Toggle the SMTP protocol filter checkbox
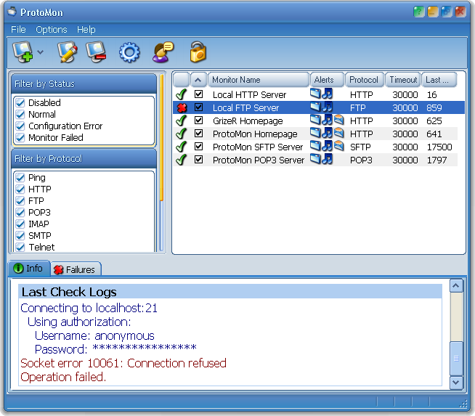Viewport: 475px width, 416px height. point(20,235)
